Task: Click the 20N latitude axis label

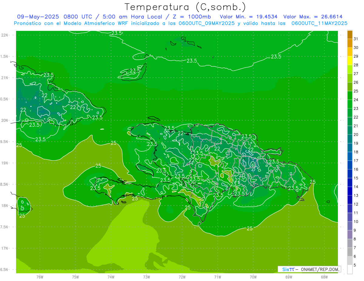Action: tap(5, 120)
